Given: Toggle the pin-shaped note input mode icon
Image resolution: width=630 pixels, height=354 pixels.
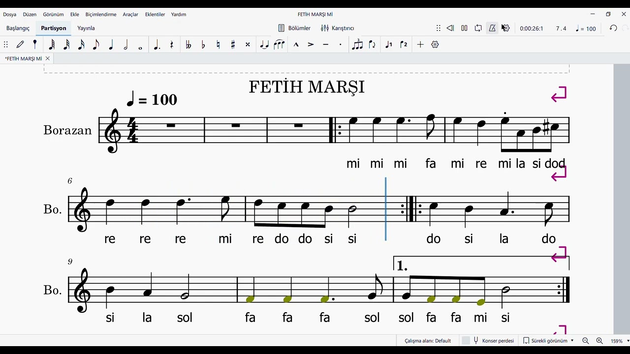Looking at the screenshot, I should (35, 44).
